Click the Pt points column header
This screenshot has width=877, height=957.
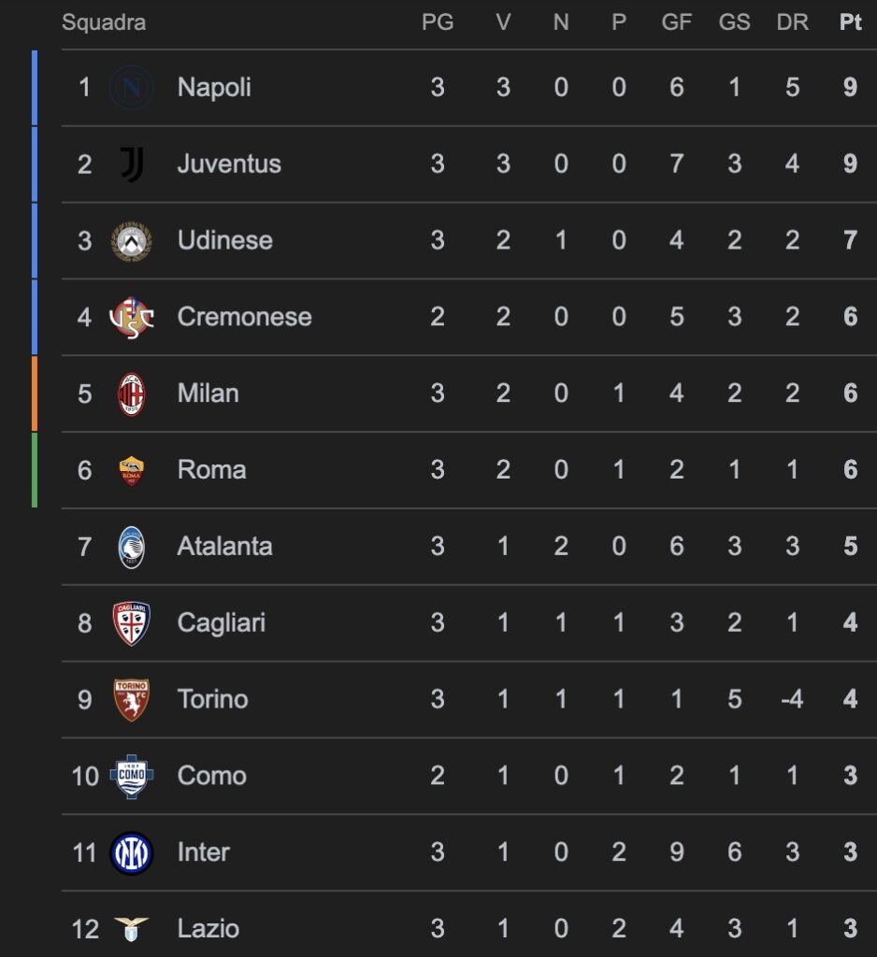[x=850, y=22]
